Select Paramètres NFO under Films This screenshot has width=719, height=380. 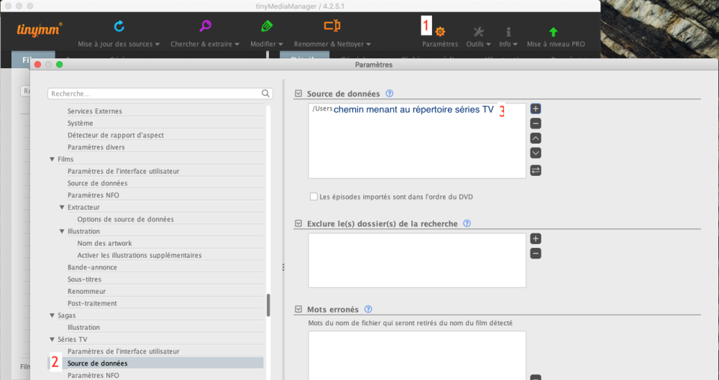tap(93, 195)
